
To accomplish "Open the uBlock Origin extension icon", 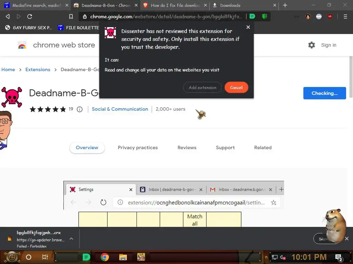I will 330,16.
